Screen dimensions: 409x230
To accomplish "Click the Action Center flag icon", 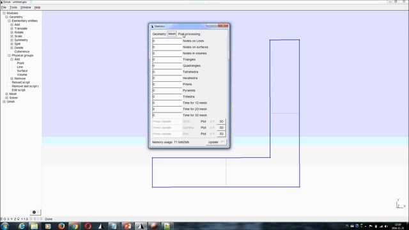I will coord(371,226).
